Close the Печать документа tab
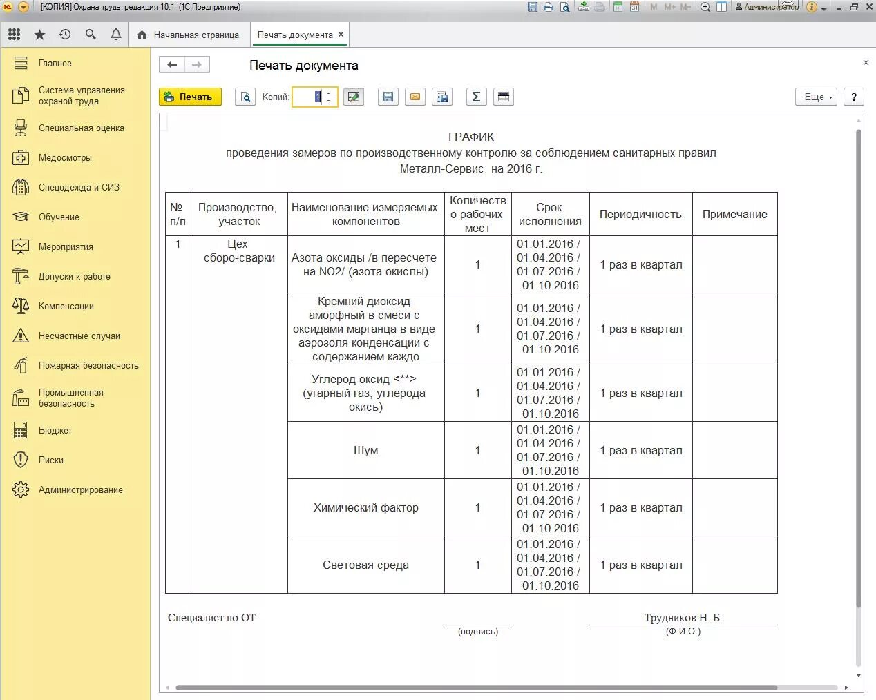 pos(341,34)
